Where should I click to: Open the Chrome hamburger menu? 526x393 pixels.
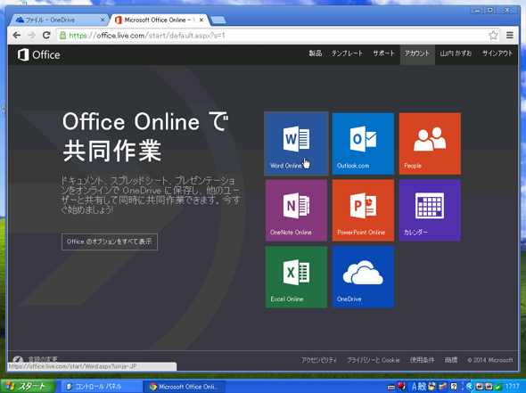(x=510, y=36)
